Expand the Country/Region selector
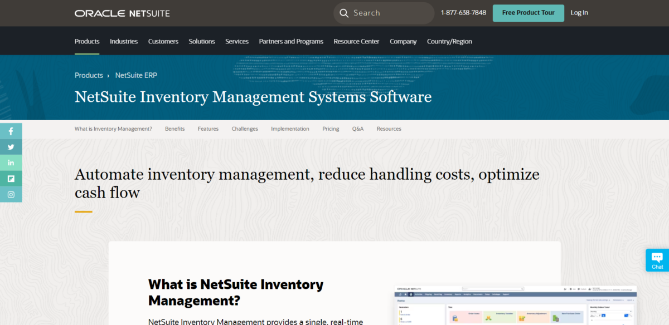Screen dimensions: 669x325 tap(449, 41)
